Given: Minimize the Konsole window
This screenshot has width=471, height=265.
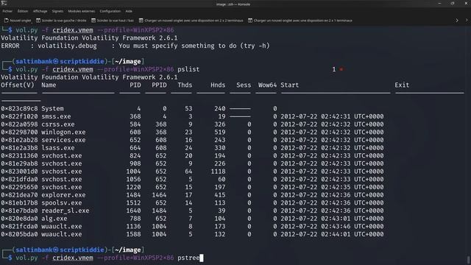Looking at the screenshot, I should [439, 3].
